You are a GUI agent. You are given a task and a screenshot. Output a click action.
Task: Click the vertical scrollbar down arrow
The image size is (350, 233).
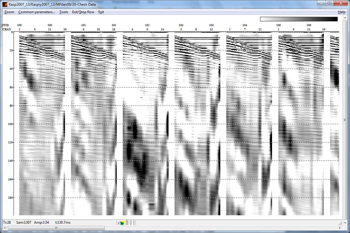[x=345, y=223]
